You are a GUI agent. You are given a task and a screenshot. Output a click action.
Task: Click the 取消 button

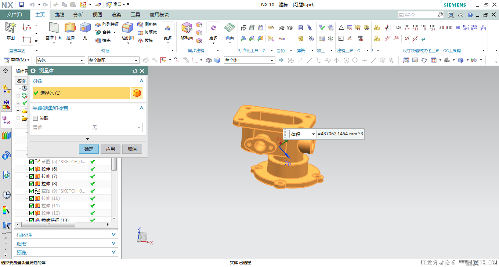(132, 149)
